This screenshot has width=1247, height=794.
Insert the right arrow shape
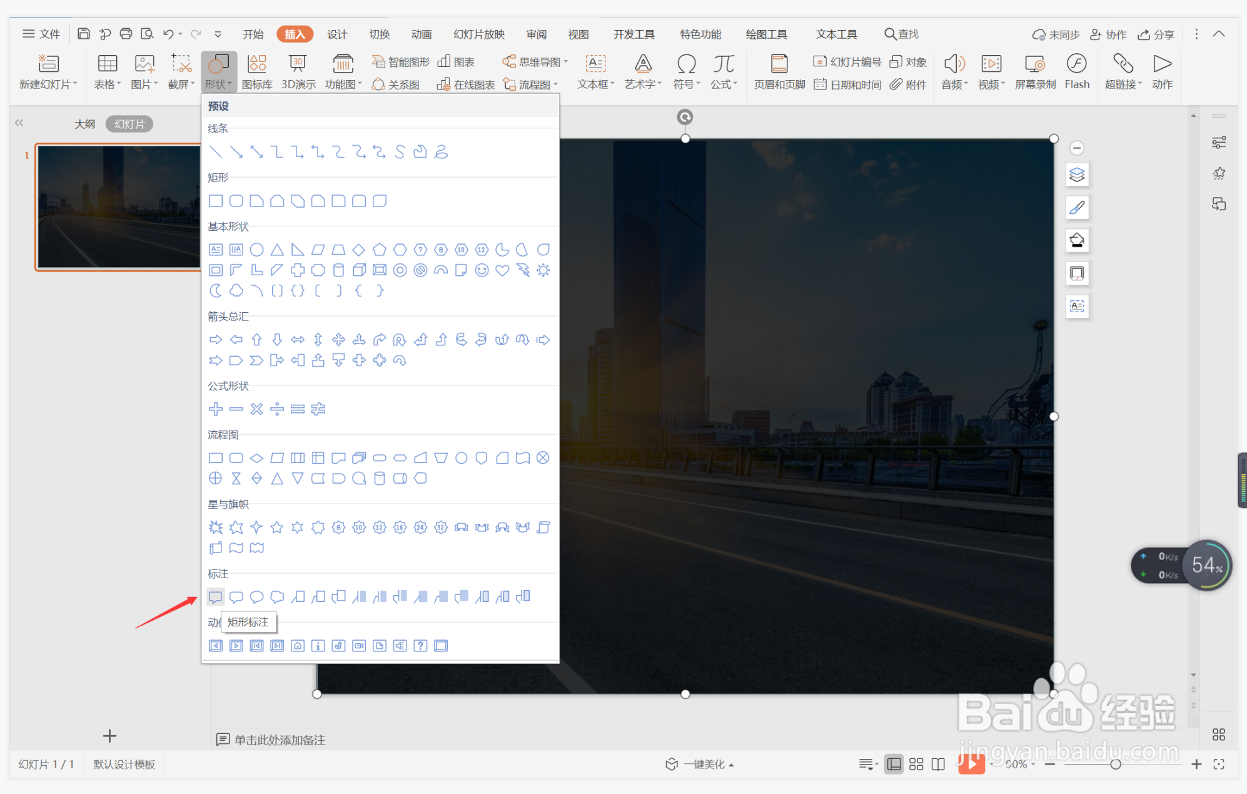215,340
